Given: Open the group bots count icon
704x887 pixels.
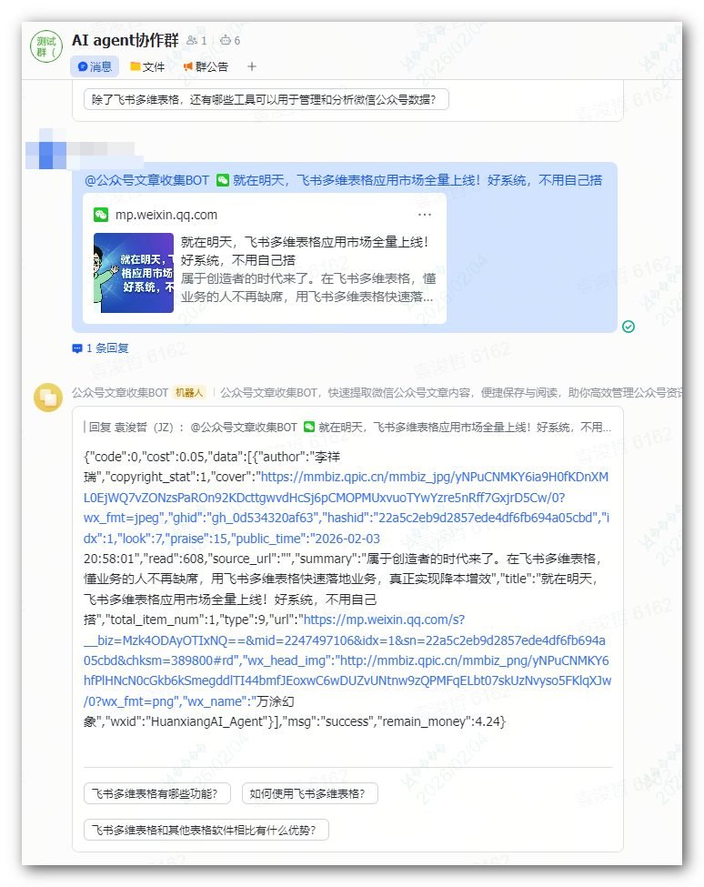Looking at the screenshot, I should coord(226,40).
